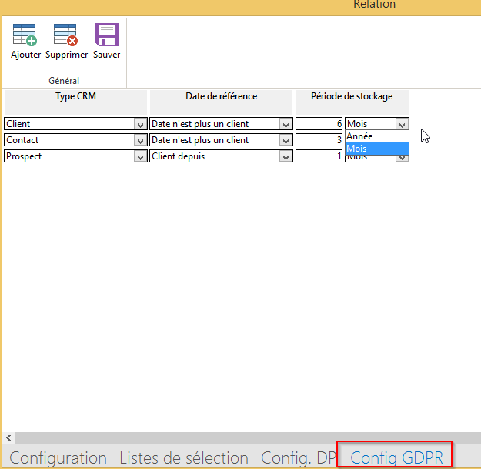Expand Date de référence dropdown in Contact row

286,140
